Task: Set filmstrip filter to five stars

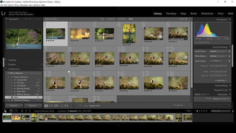Action: coord(206,111)
